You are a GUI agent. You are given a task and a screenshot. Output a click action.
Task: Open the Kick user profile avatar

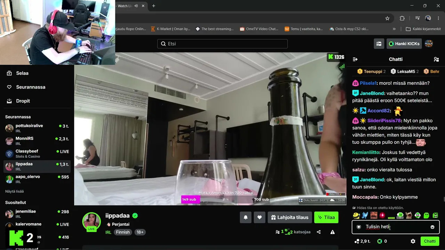pos(429,44)
